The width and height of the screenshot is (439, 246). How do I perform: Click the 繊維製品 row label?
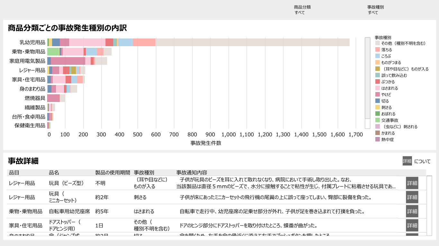point(35,107)
